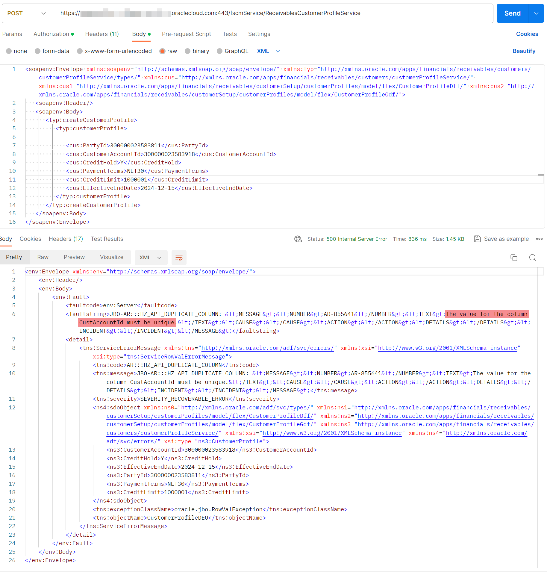
Task: Select the none body type
Action: (x=16, y=51)
